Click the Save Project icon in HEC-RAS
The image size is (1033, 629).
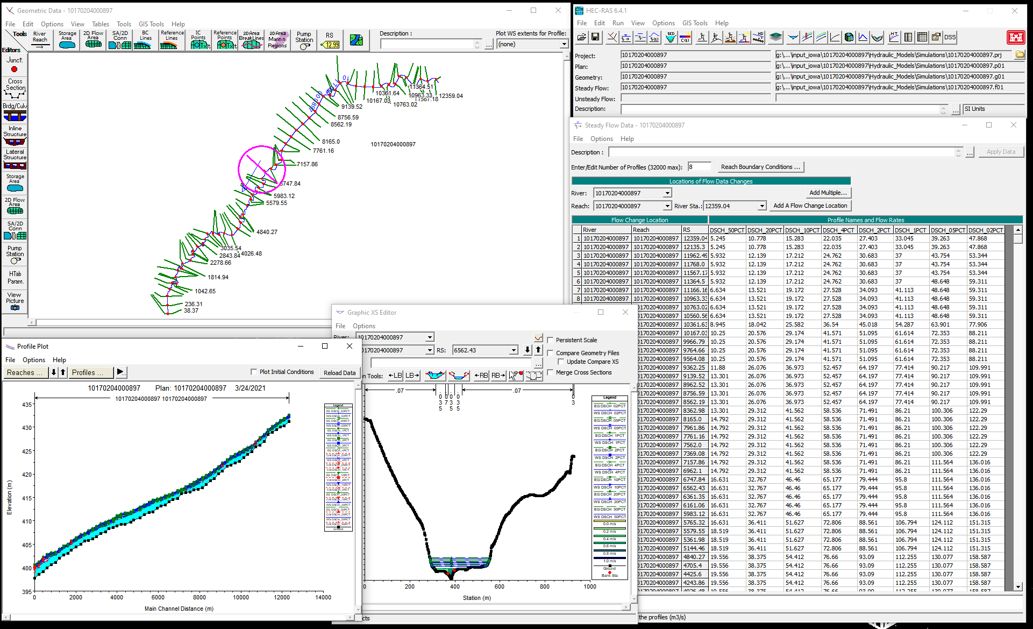595,37
